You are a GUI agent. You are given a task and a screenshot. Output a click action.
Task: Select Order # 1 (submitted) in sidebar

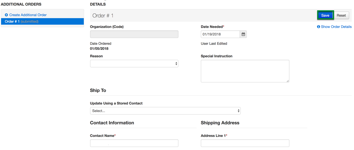point(21,22)
